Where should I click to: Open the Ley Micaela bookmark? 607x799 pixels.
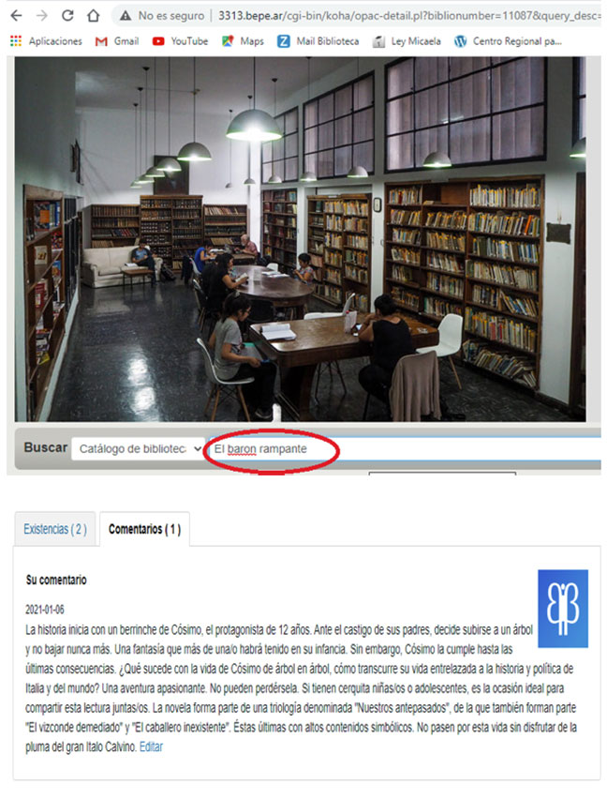tap(407, 41)
